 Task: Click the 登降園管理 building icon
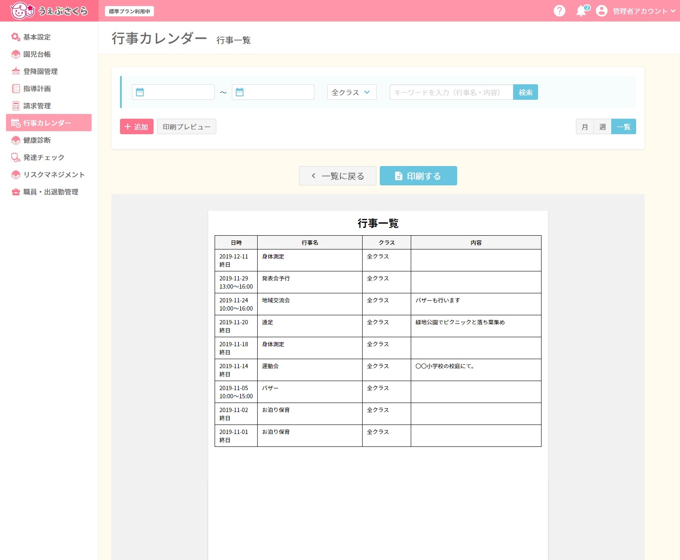(16, 71)
